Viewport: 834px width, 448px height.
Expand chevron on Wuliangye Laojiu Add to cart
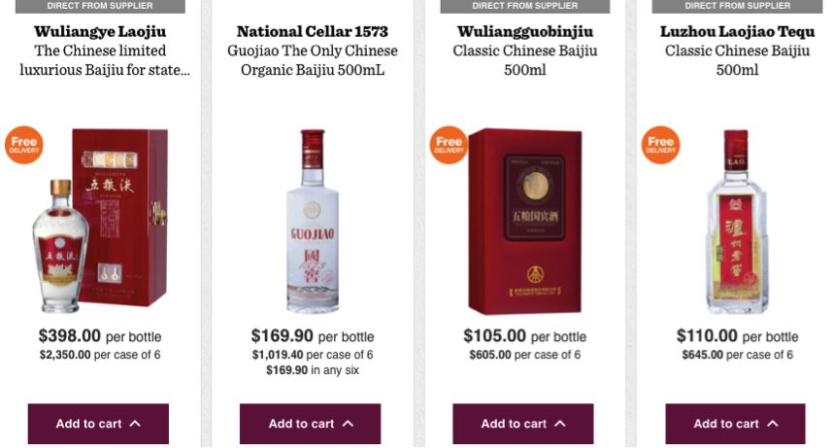[135, 424]
